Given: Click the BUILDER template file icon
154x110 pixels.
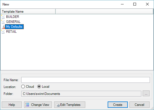Looking at the screenshot, I should [x=3, y=17].
